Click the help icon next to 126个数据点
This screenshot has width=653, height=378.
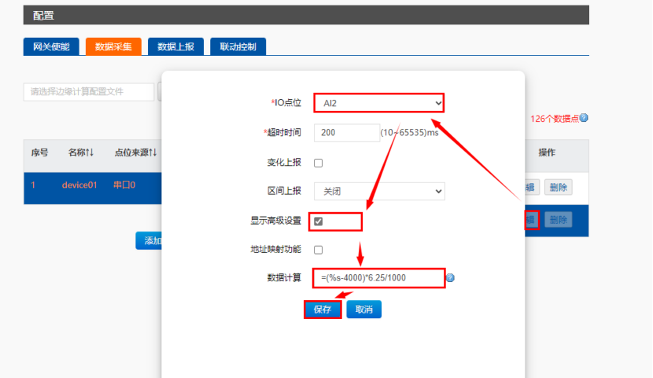(584, 119)
